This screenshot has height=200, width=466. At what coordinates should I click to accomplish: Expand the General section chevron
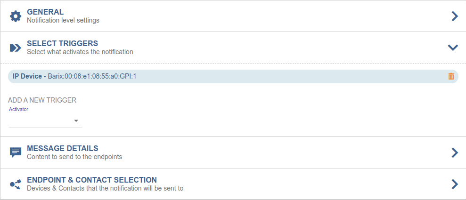point(454,16)
